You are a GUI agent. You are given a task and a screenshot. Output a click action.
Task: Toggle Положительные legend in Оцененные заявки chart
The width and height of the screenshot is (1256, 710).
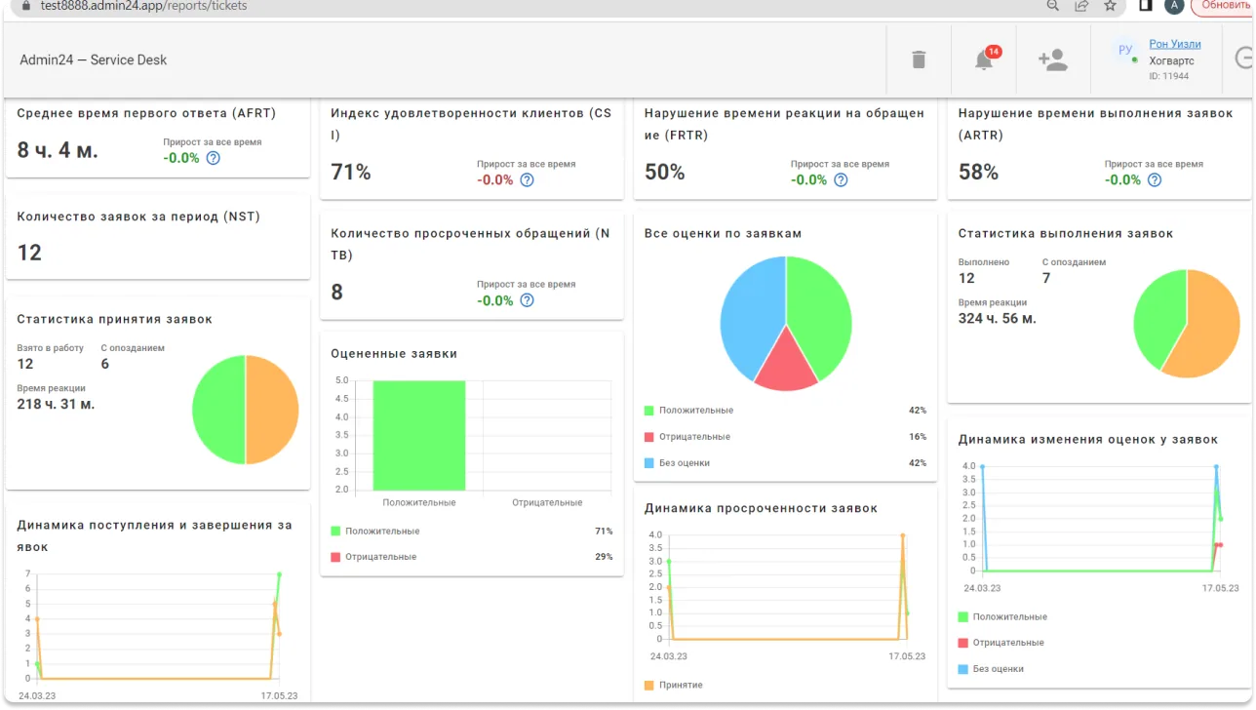click(x=375, y=532)
